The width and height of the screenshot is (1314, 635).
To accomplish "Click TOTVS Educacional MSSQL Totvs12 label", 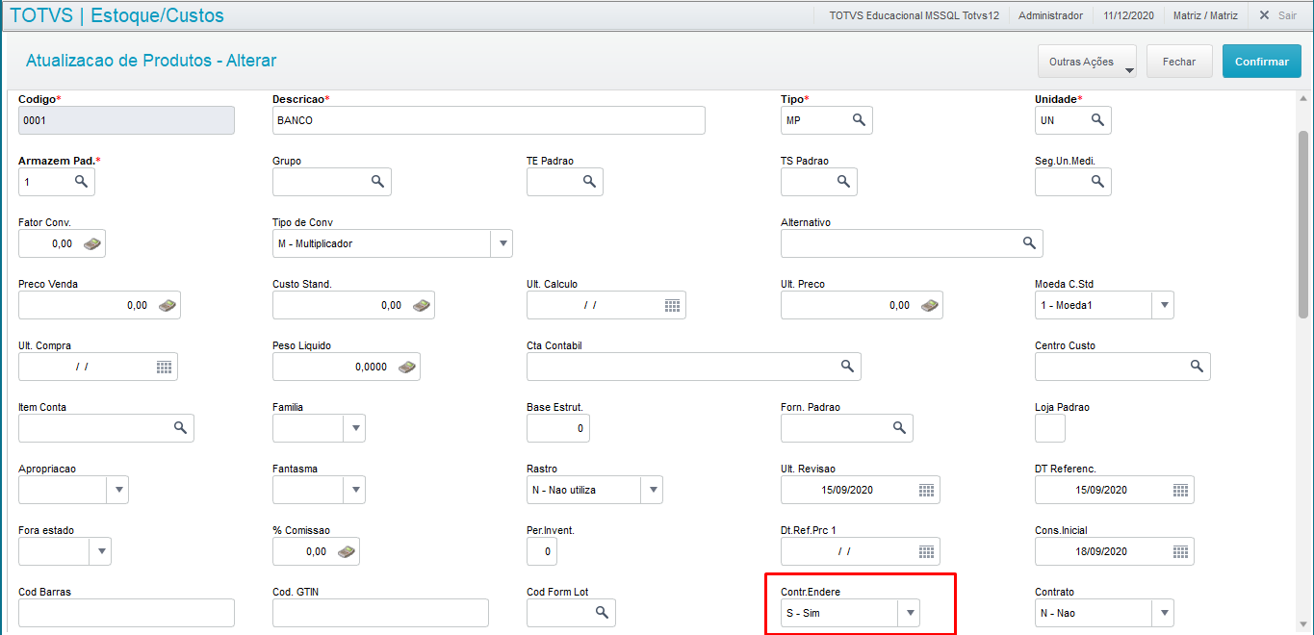I will coord(915,15).
